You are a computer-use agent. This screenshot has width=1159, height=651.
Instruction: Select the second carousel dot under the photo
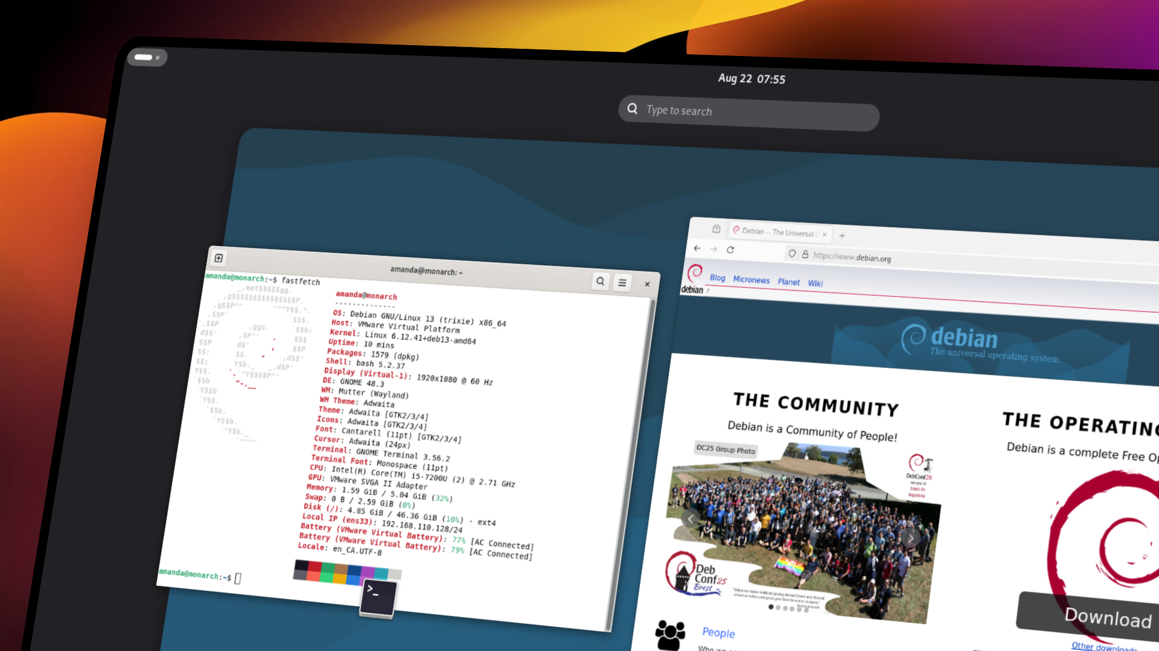[x=779, y=609]
